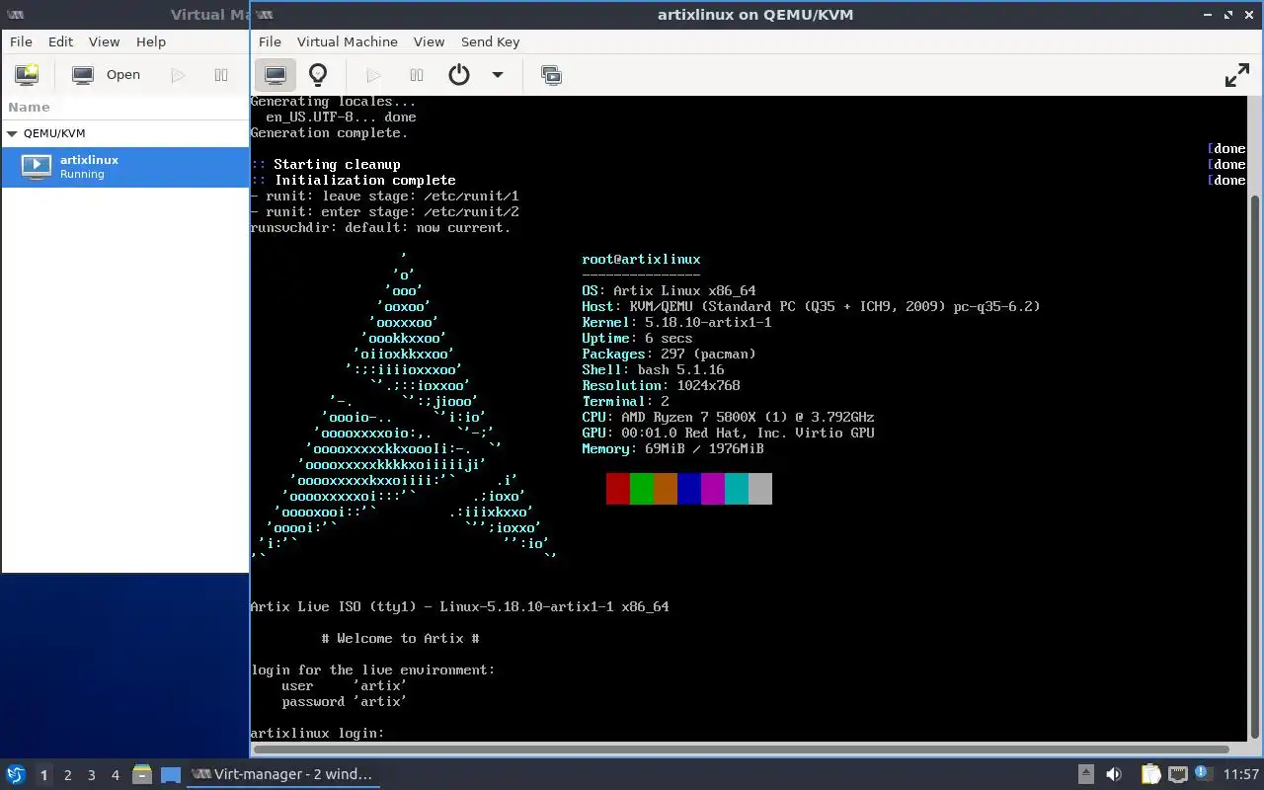The height and width of the screenshot is (790, 1264).
Task: Click the Open button in Virtual Machine Manager
Action: 107,75
